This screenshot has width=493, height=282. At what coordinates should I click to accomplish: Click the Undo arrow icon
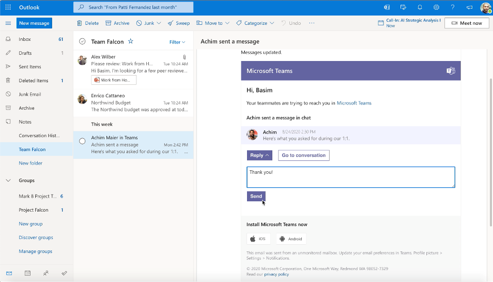tap(284, 23)
